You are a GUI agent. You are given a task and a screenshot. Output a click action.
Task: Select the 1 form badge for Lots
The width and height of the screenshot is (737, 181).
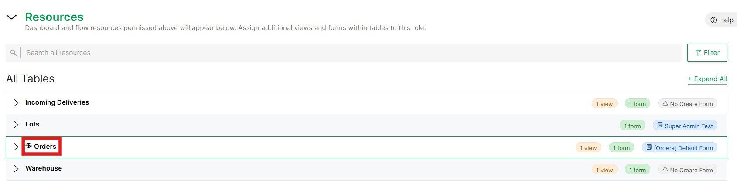pos(632,126)
